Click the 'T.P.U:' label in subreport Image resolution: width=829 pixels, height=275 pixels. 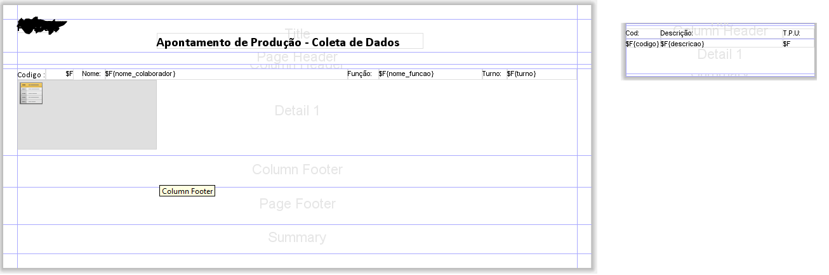click(792, 33)
